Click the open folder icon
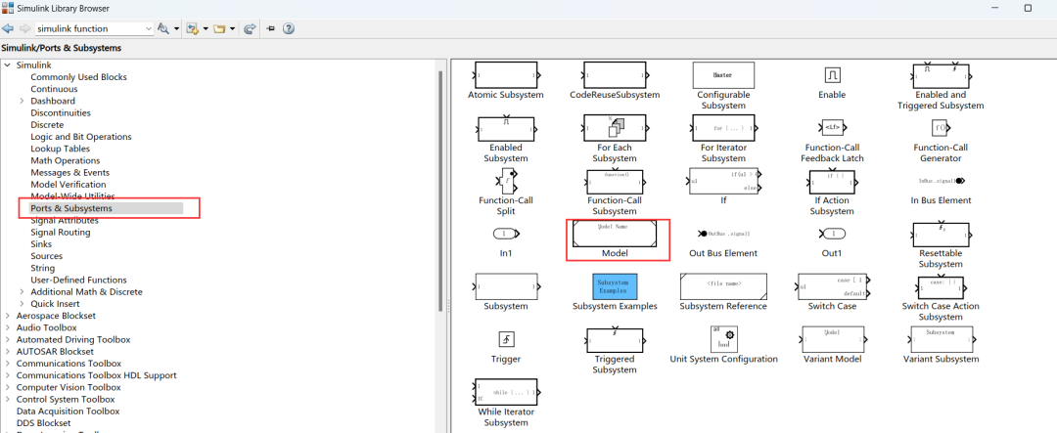The image size is (1057, 433). click(219, 29)
